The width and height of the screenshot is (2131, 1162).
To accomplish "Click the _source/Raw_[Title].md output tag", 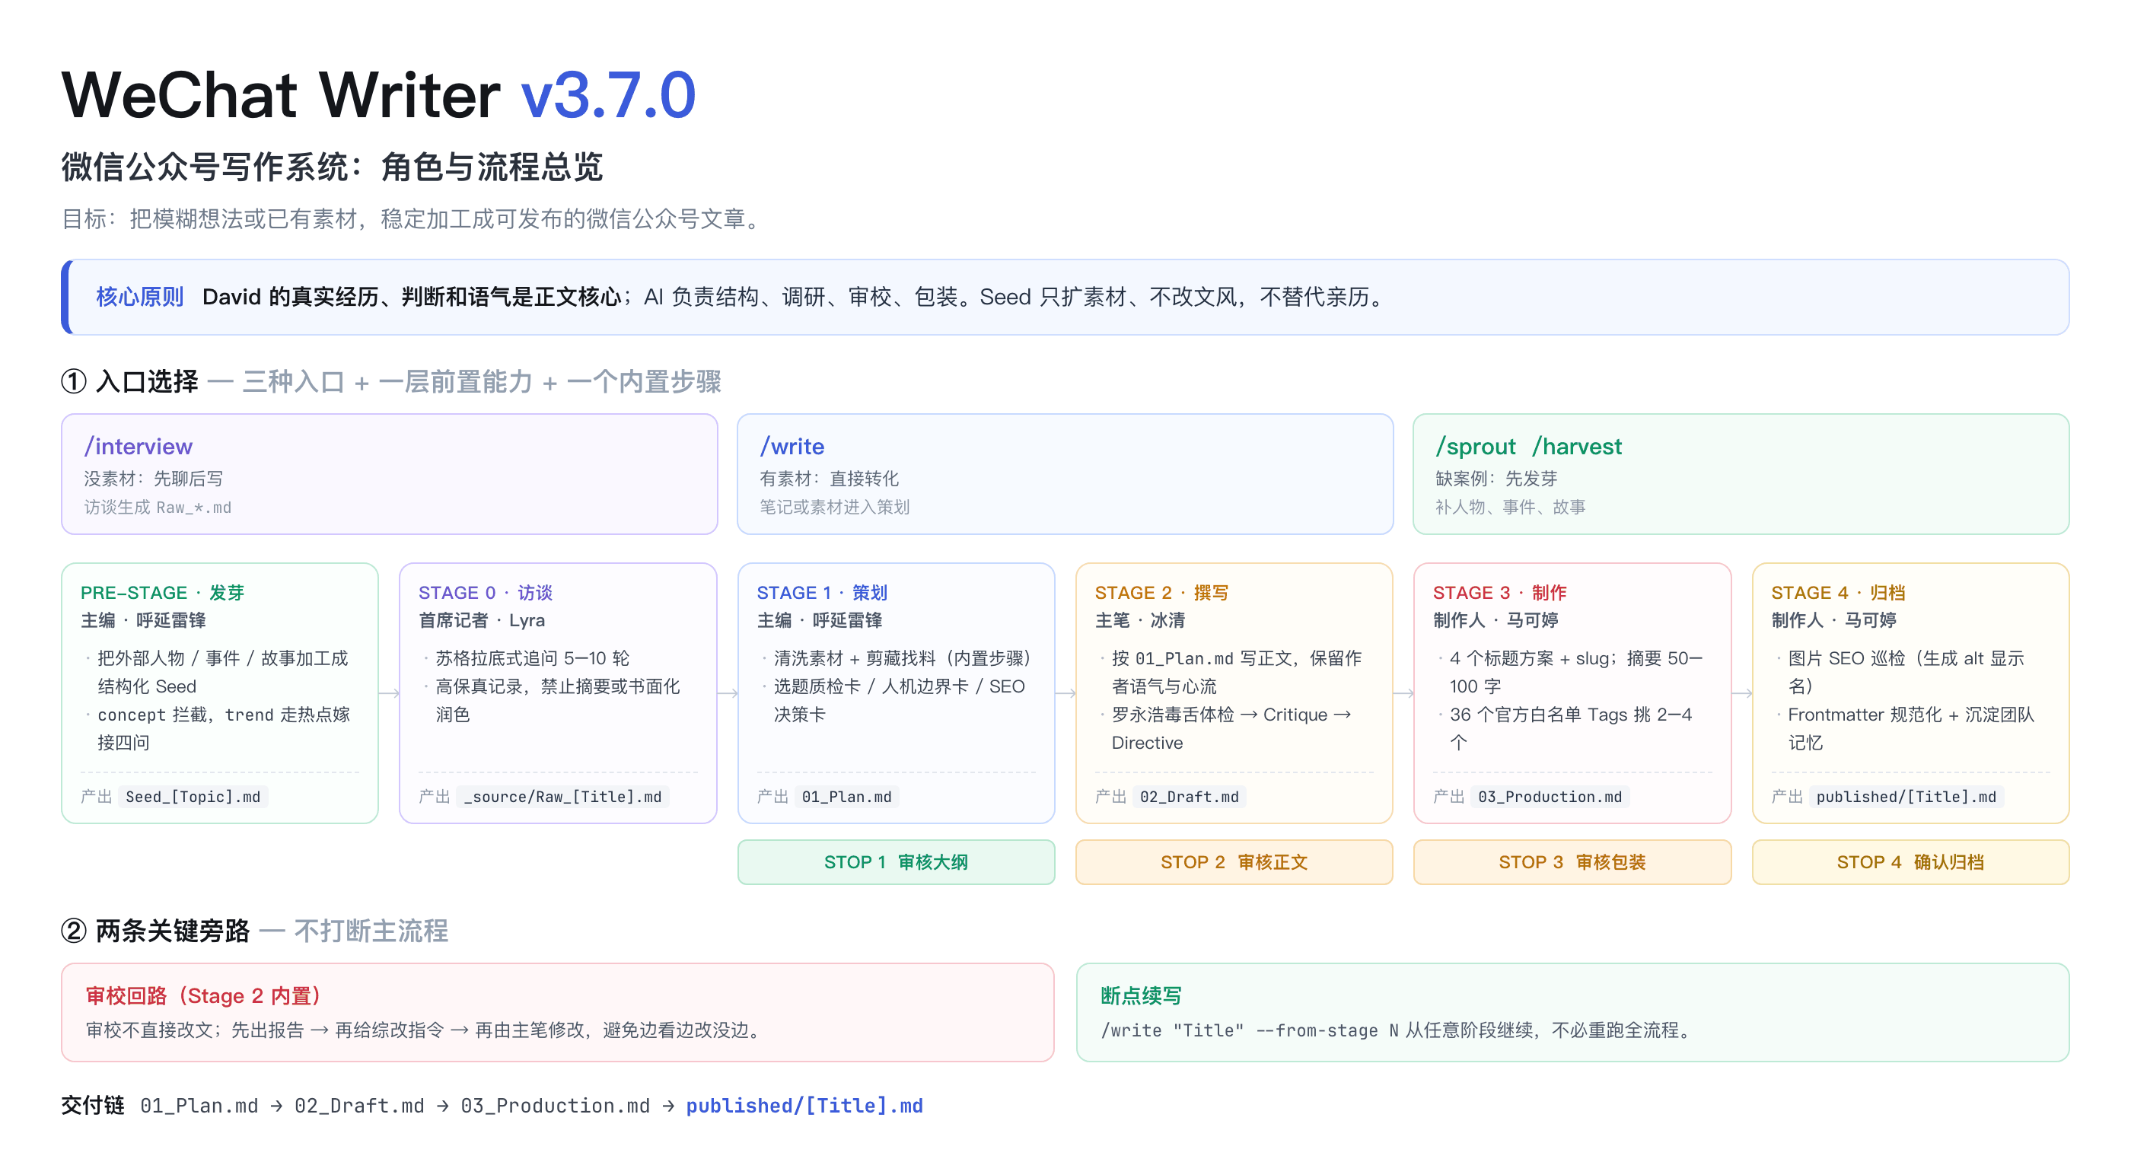I will (562, 797).
